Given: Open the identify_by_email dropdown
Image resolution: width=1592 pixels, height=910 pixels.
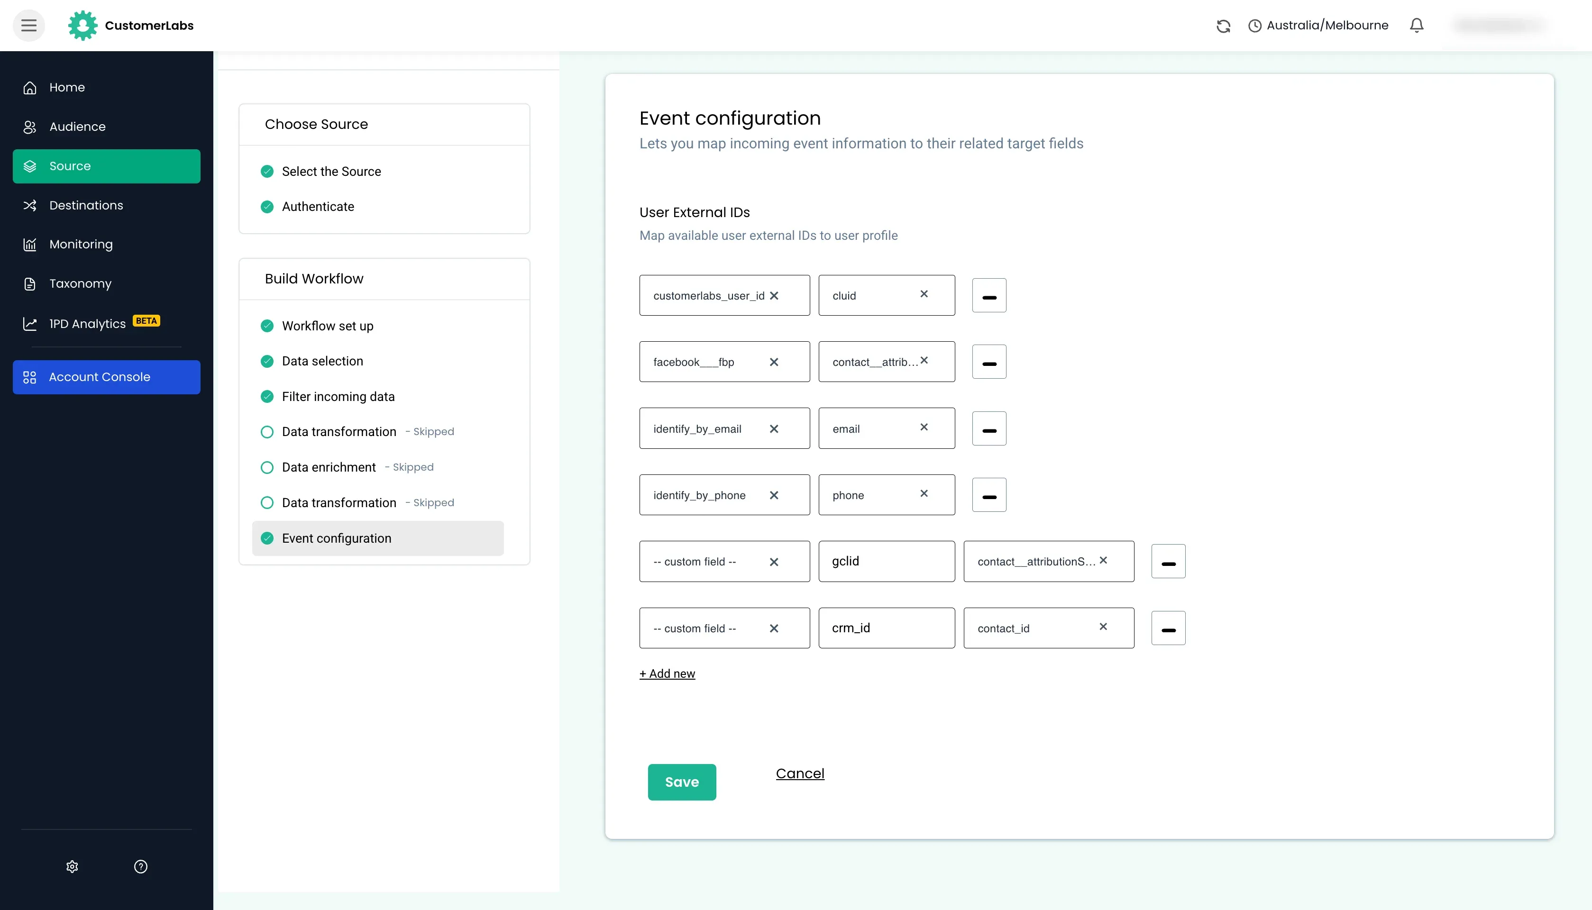Looking at the screenshot, I should pyautogui.click(x=724, y=428).
